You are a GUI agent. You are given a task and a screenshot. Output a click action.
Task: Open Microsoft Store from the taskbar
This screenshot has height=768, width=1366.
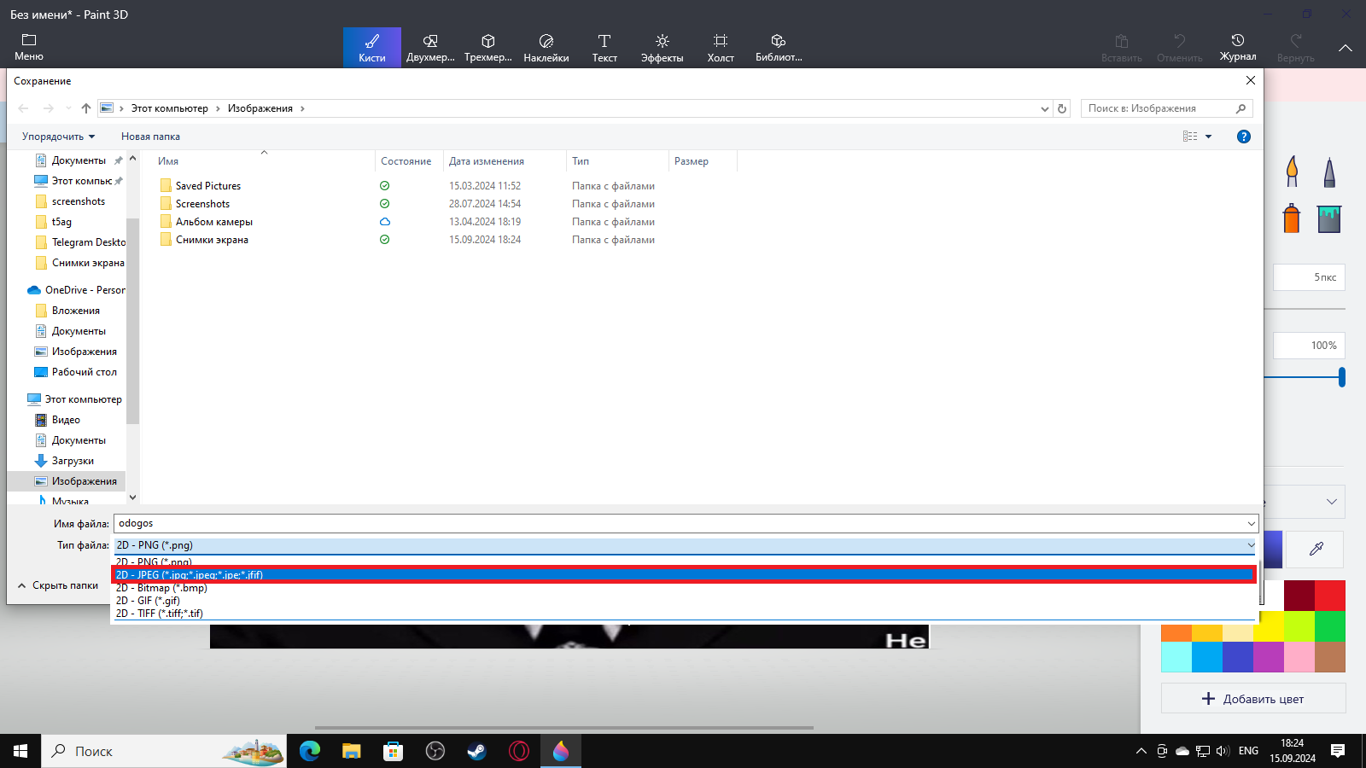pos(394,751)
